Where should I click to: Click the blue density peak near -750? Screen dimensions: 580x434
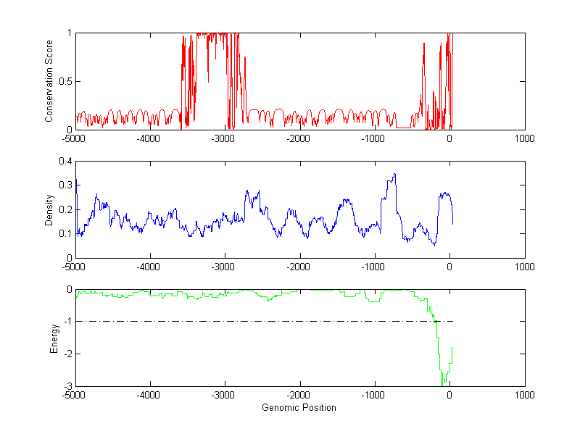(x=394, y=175)
